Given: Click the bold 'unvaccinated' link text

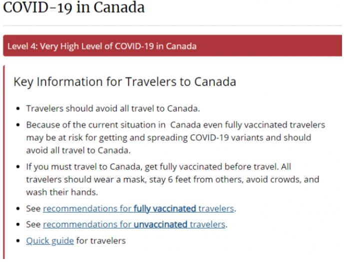Looking at the screenshot, I should (160, 225).
